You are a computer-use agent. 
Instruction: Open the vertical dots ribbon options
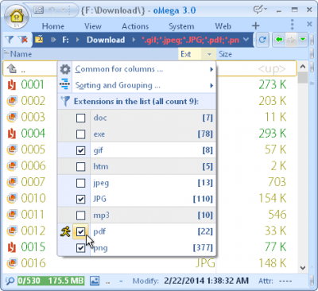[293, 25]
